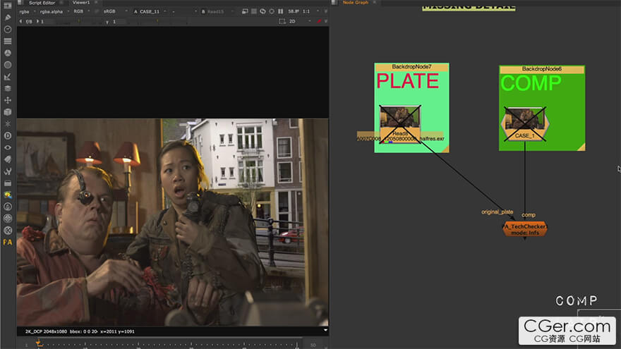Open the Transform nodes menu icon
The width and height of the screenshot is (621, 349).
(x=8, y=100)
